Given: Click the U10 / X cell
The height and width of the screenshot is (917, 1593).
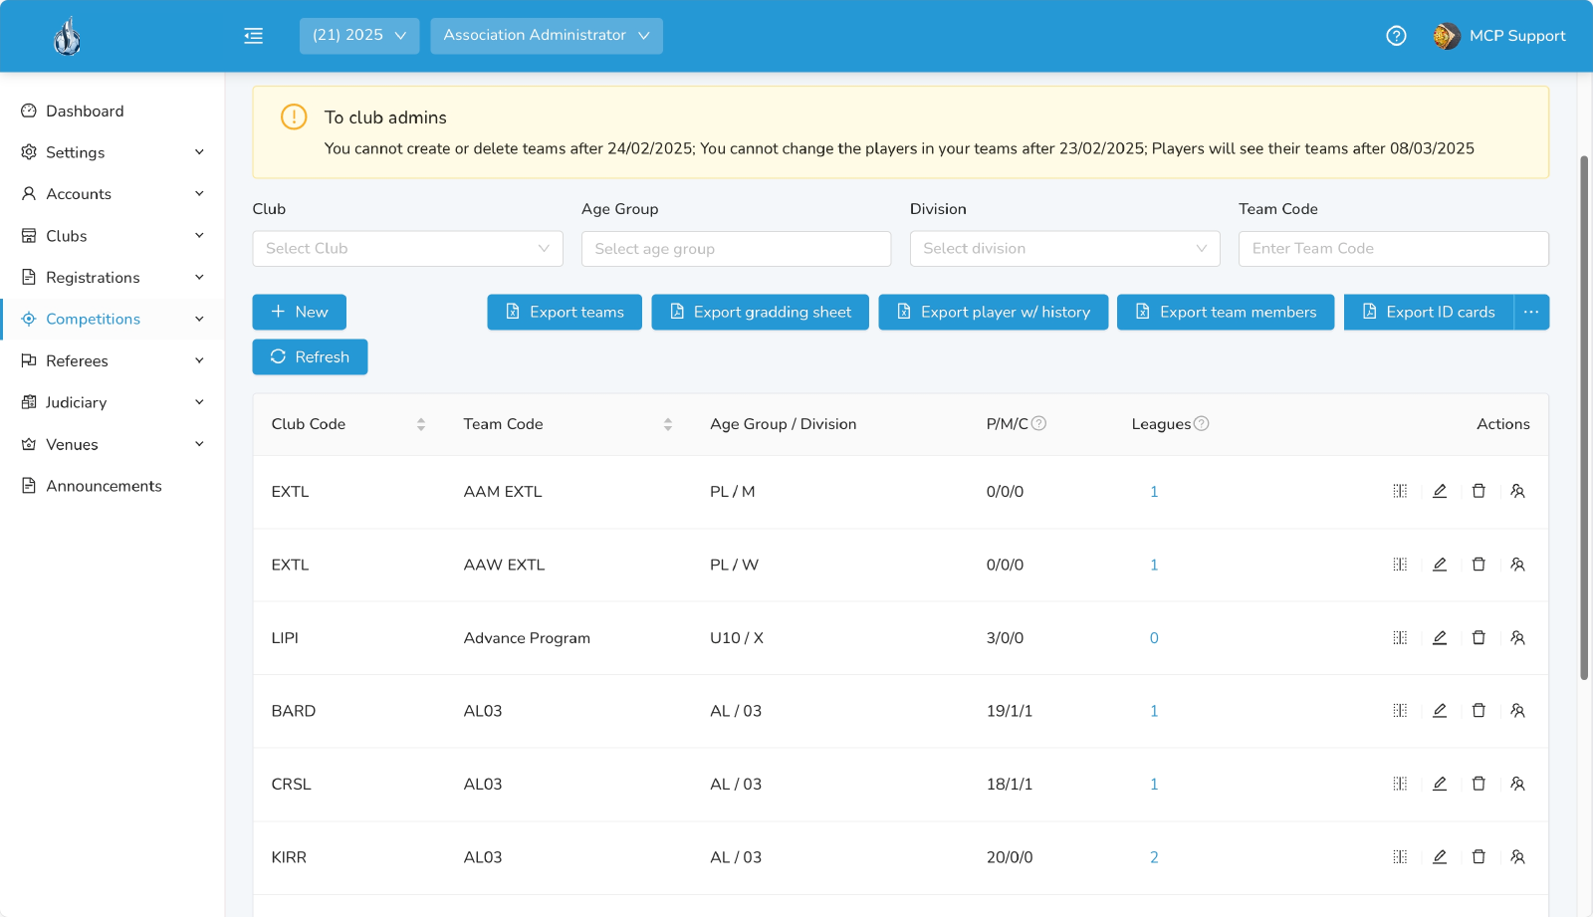Looking at the screenshot, I should coord(737,637).
